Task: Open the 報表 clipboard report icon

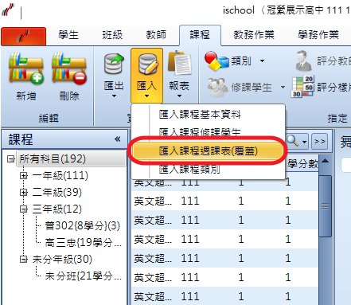Action: [179, 63]
